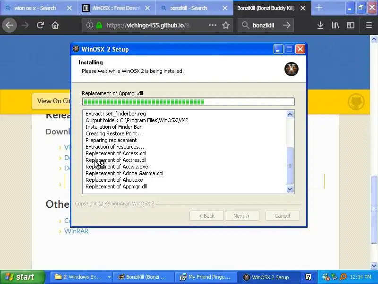This screenshot has width=378, height=284.
Task: Open the Firefox hamburger menu
Action: click(x=369, y=25)
